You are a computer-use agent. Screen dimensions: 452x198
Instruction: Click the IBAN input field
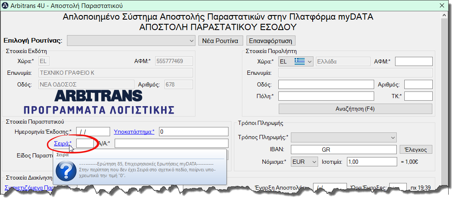(344, 150)
